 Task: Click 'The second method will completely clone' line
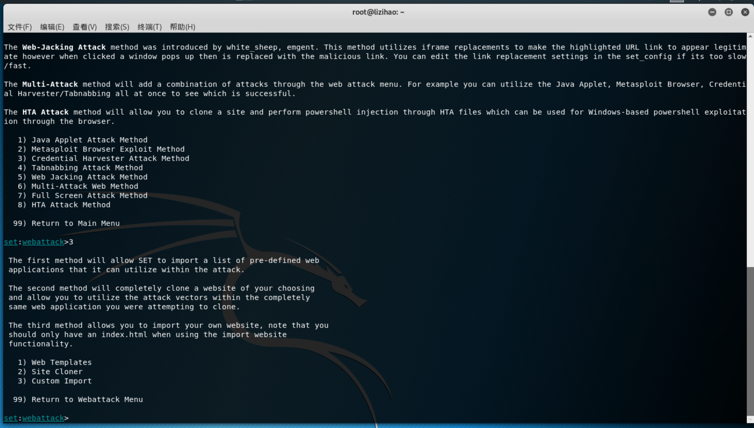162,288
